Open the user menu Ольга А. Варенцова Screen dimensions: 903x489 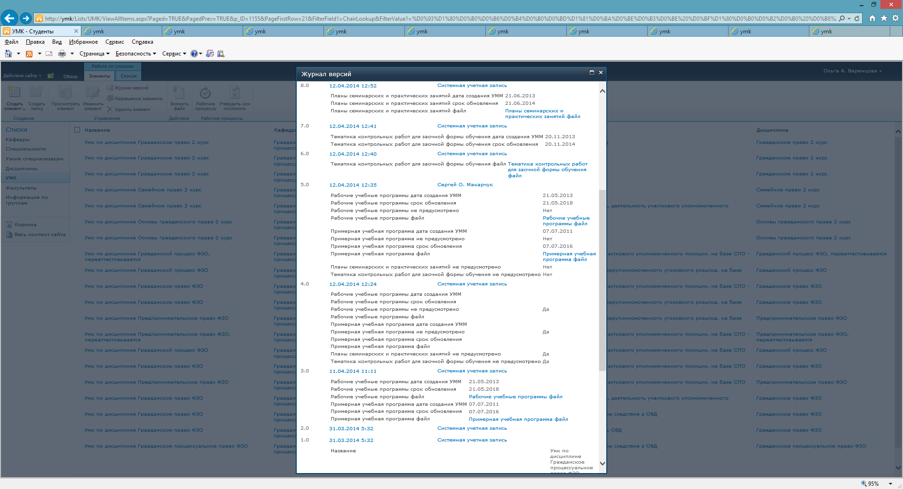click(852, 71)
